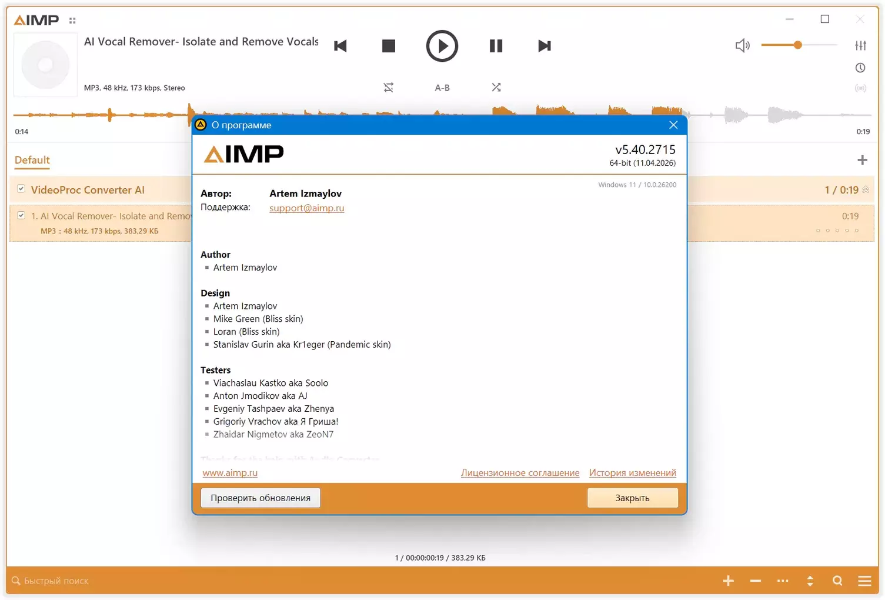The width and height of the screenshot is (885, 600).
Task: Seek within the track waveform
Action: (x=442, y=114)
